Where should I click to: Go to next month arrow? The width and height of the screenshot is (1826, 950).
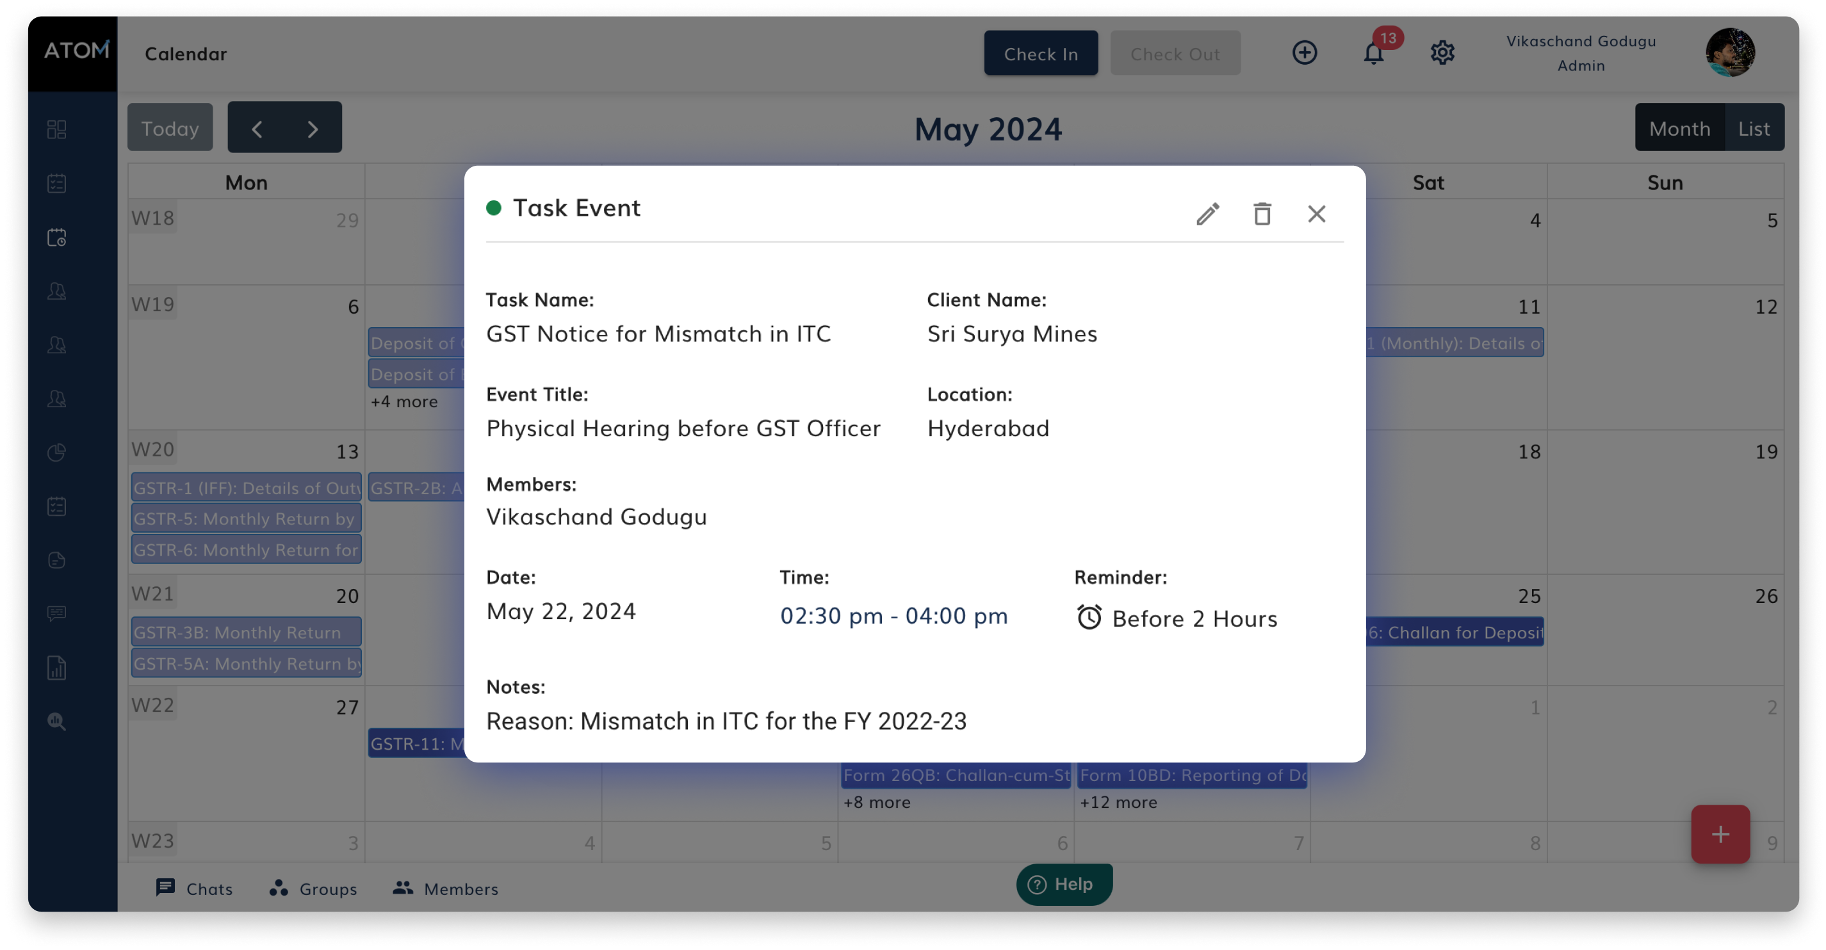click(313, 128)
